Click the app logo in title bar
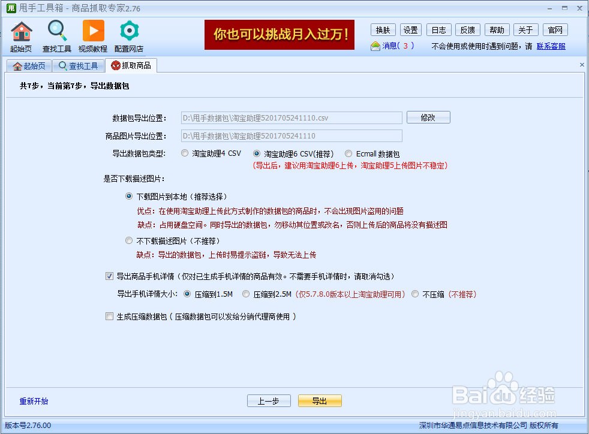 coord(11,8)
